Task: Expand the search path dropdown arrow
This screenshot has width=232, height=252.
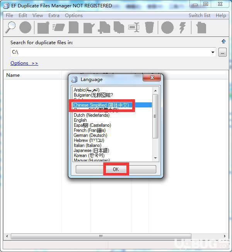Action: [x=213, y=52]
